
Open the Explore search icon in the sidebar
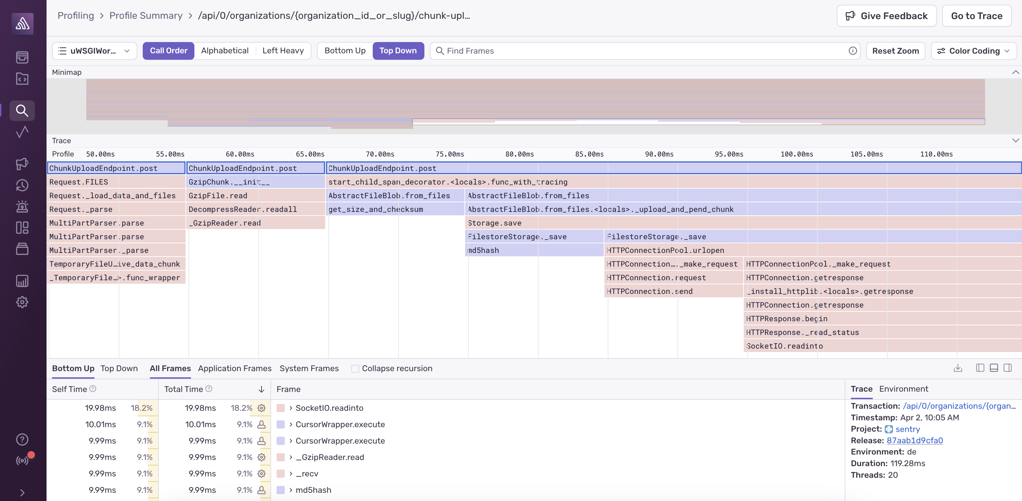click(x=22, y=110)
